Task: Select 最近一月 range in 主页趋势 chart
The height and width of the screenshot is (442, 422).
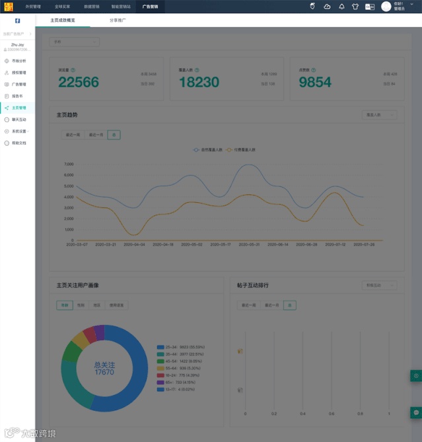Action: click(96, 135)
